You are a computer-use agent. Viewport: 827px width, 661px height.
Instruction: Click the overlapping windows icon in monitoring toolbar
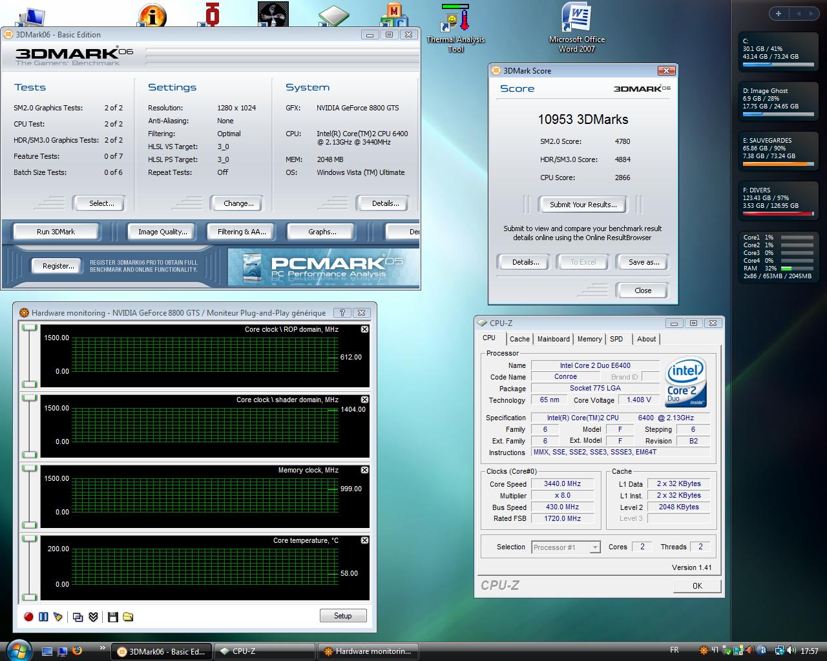[x=78, y=616]
